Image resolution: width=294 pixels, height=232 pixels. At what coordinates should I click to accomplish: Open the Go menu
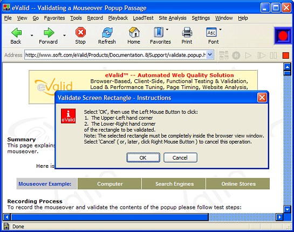click(36, 18)
